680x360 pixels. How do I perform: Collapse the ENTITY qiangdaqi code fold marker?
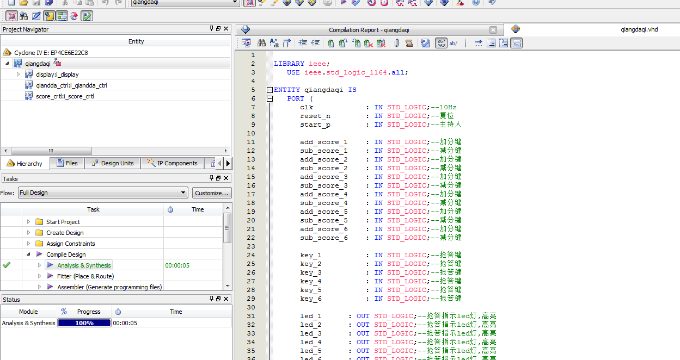coord(269,90)
